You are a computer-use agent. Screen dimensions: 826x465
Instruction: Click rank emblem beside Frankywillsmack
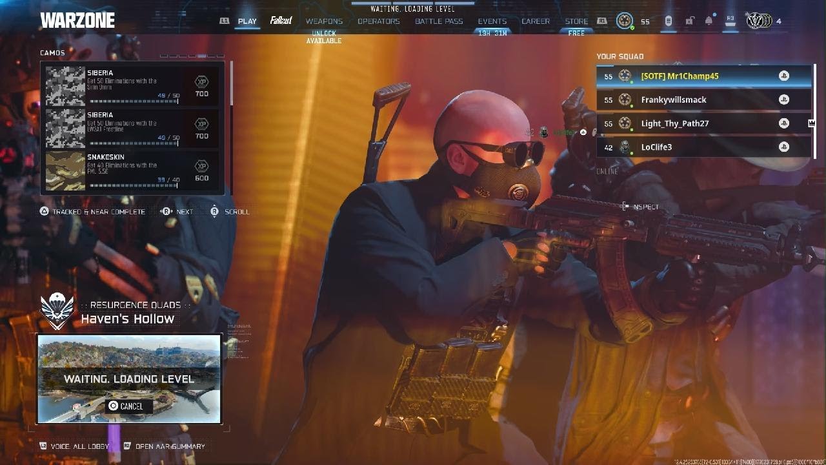(x=625, y=99)
